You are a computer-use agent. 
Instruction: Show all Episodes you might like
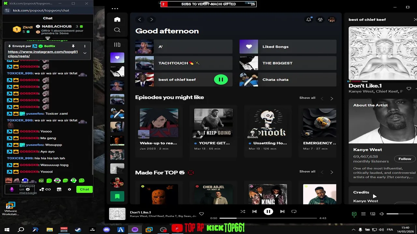[307, 98]
